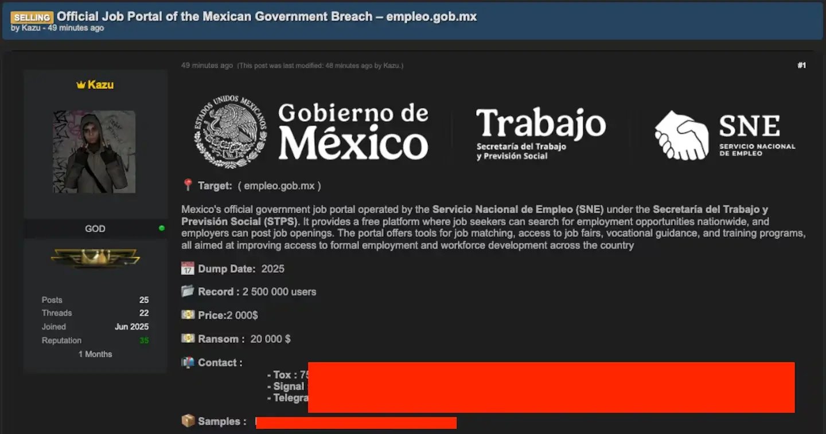Click the Joined date Jun 2025

tap(132, 327)
